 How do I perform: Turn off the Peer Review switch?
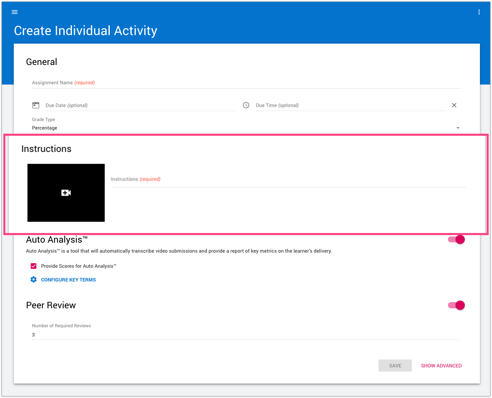[456, 305]
